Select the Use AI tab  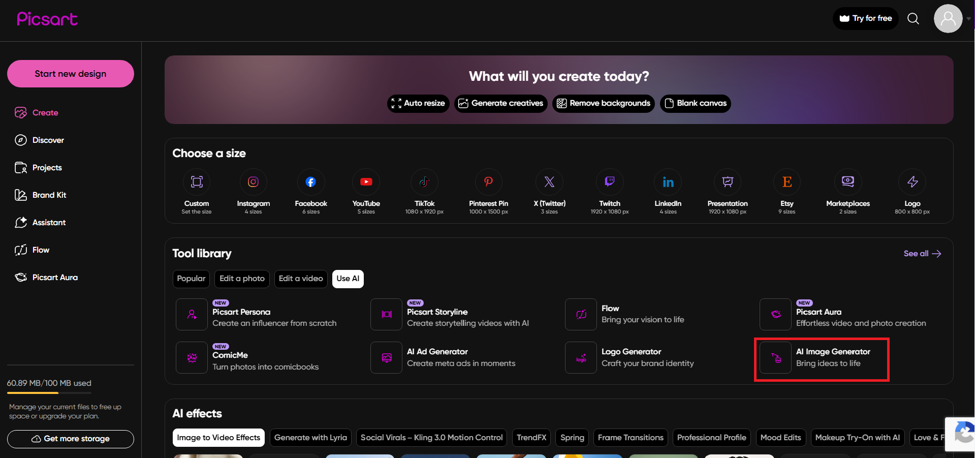tap(348, 279)
